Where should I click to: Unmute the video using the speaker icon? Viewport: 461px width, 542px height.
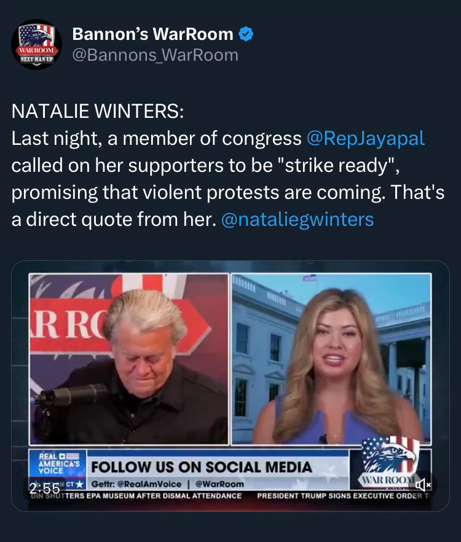coord(423,485)
